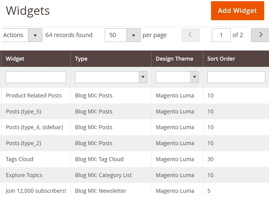Open Join 12,000 subscribers! widget
The image size is (269, 197).
click(36, 191)
